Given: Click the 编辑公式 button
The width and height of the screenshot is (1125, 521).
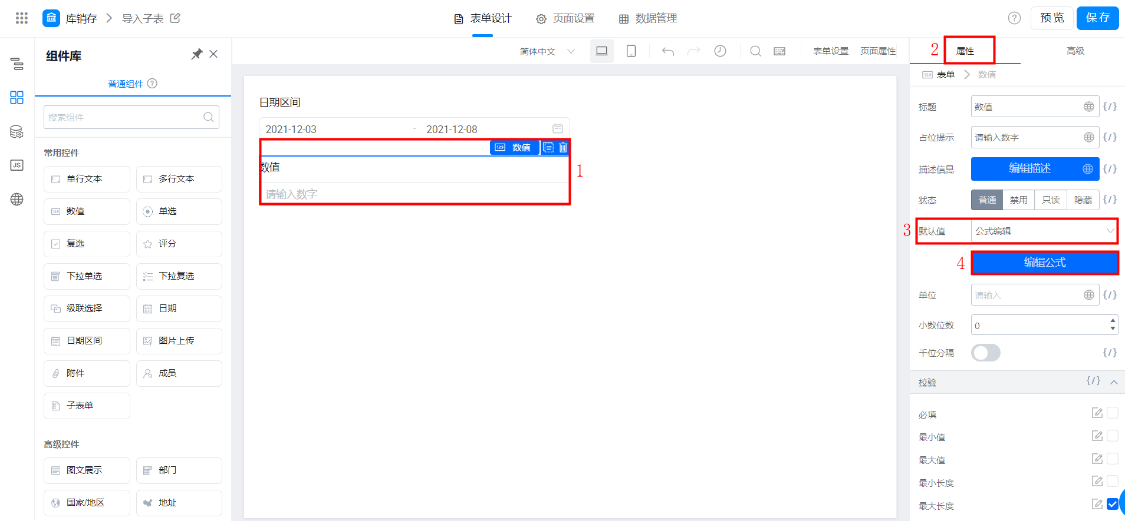Looking at the screenshot, I should [1044, 263].
